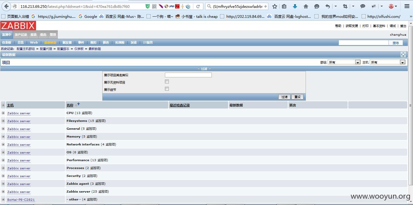Click the search arrow in browser search box
413x205 pixels.
coord(265,6)
